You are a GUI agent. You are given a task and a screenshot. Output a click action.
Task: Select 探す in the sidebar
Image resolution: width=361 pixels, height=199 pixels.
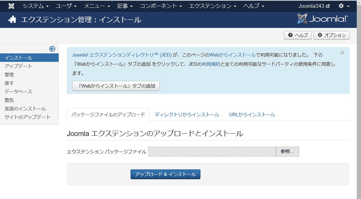click(9, 83)
